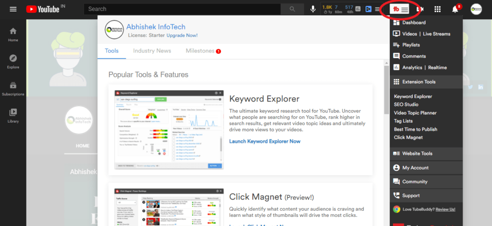The height and width of the screenshot is (226, 492).
Task: Click the Review Us! link
Action: pos(445,209)
